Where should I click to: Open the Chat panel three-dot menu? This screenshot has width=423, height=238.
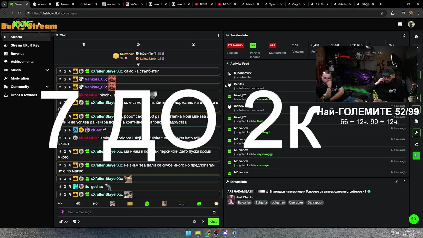point(218,35)
